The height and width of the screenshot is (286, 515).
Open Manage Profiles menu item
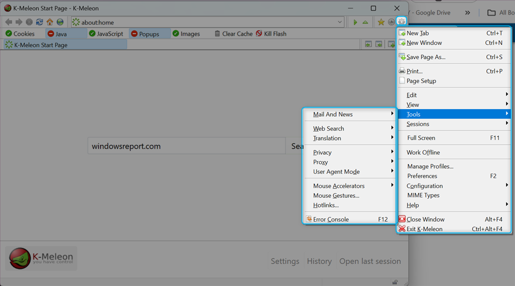(455, 166)
